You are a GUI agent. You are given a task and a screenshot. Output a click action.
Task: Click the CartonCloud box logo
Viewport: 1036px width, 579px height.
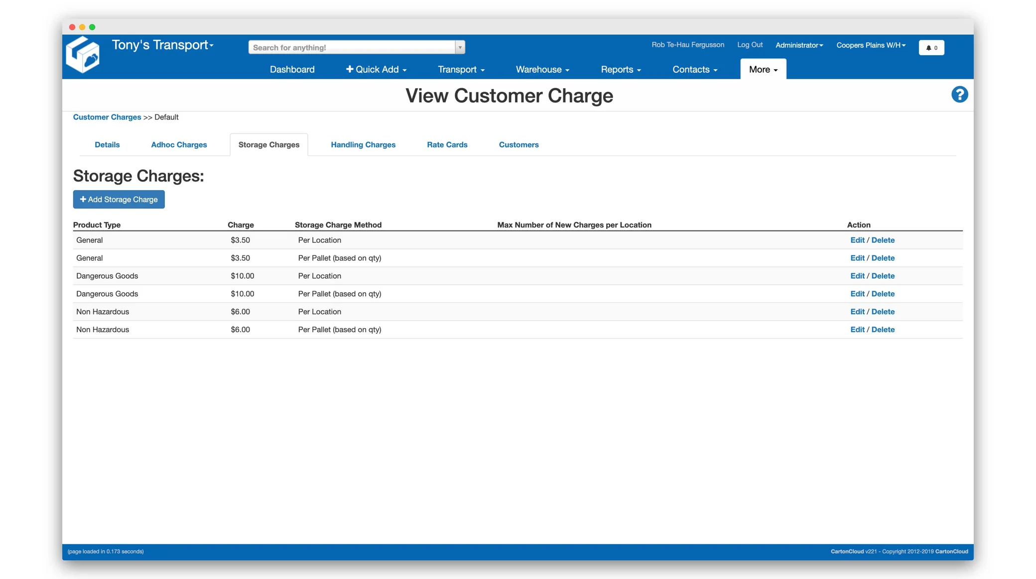(x=83, y=55)
